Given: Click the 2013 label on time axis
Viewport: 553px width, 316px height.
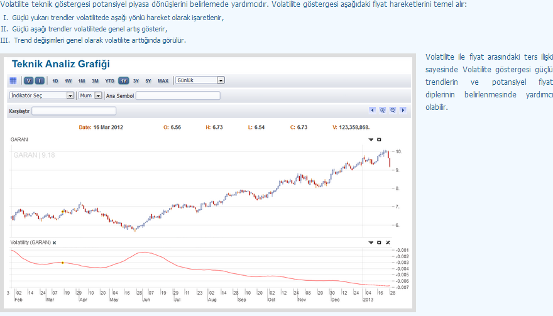Looking at the screenshot, I should tap(368, 300).
